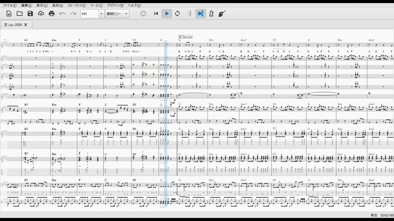Create a new score file
The image size is (394, 221).
click(9, 14)
